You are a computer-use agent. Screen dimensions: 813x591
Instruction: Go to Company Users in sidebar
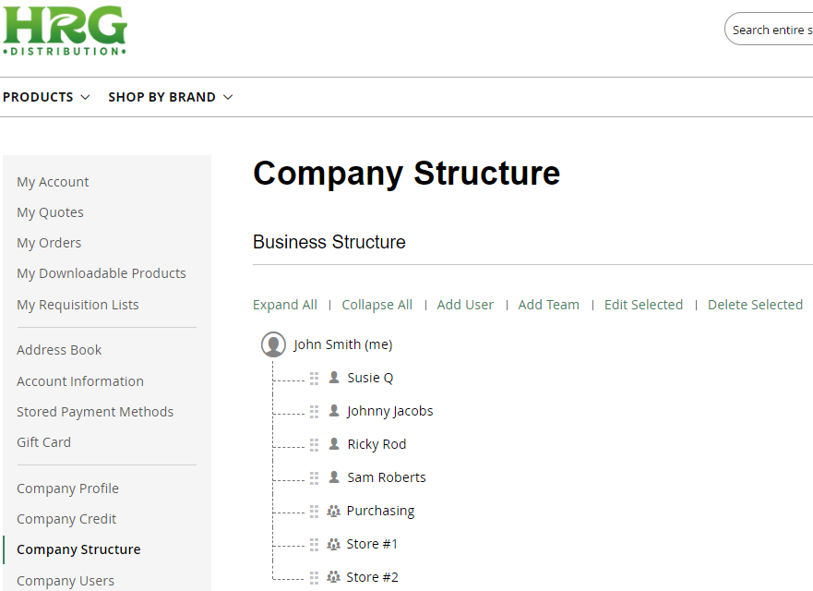[66, 581]
